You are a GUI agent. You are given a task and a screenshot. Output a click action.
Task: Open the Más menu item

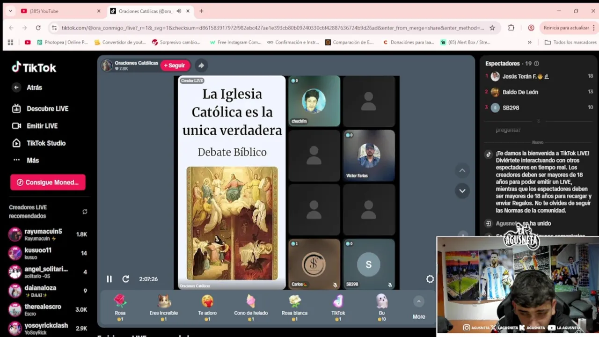tap(26, 160)
